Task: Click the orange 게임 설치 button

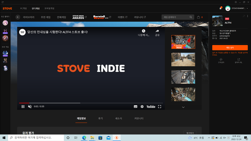Action: coord(230,48)
